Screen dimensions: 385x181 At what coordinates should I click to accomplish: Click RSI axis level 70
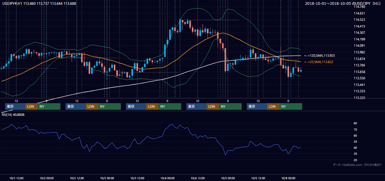(x=355, y=129)
